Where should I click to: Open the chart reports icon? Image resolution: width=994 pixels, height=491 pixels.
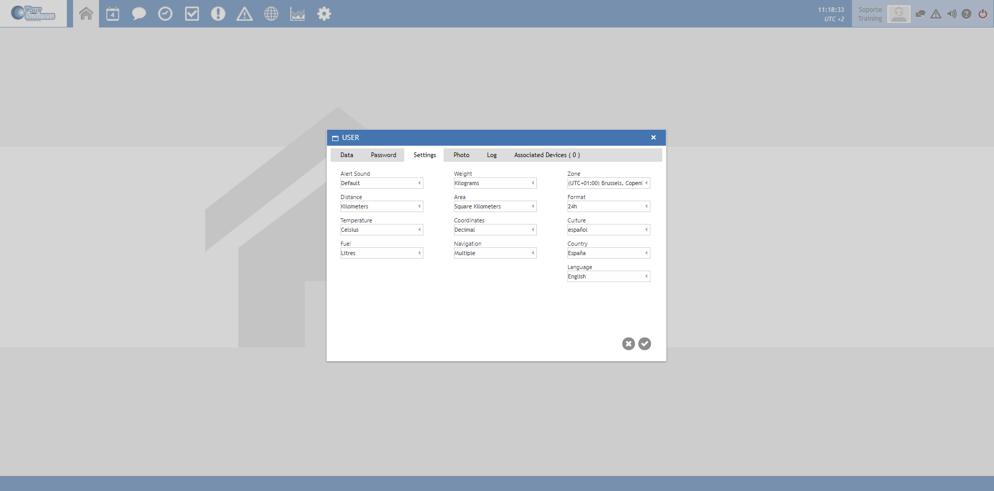click(x=297, y=14)
